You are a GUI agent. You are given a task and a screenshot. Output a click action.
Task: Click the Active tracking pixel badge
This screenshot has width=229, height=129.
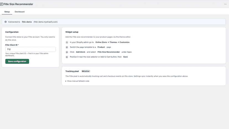coord(86,71)
